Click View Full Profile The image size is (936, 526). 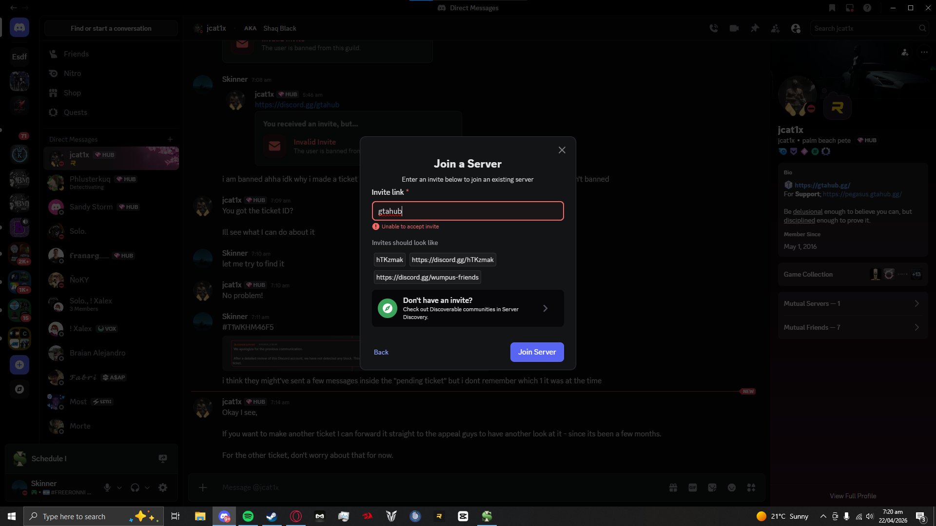[x=853, y=496]
